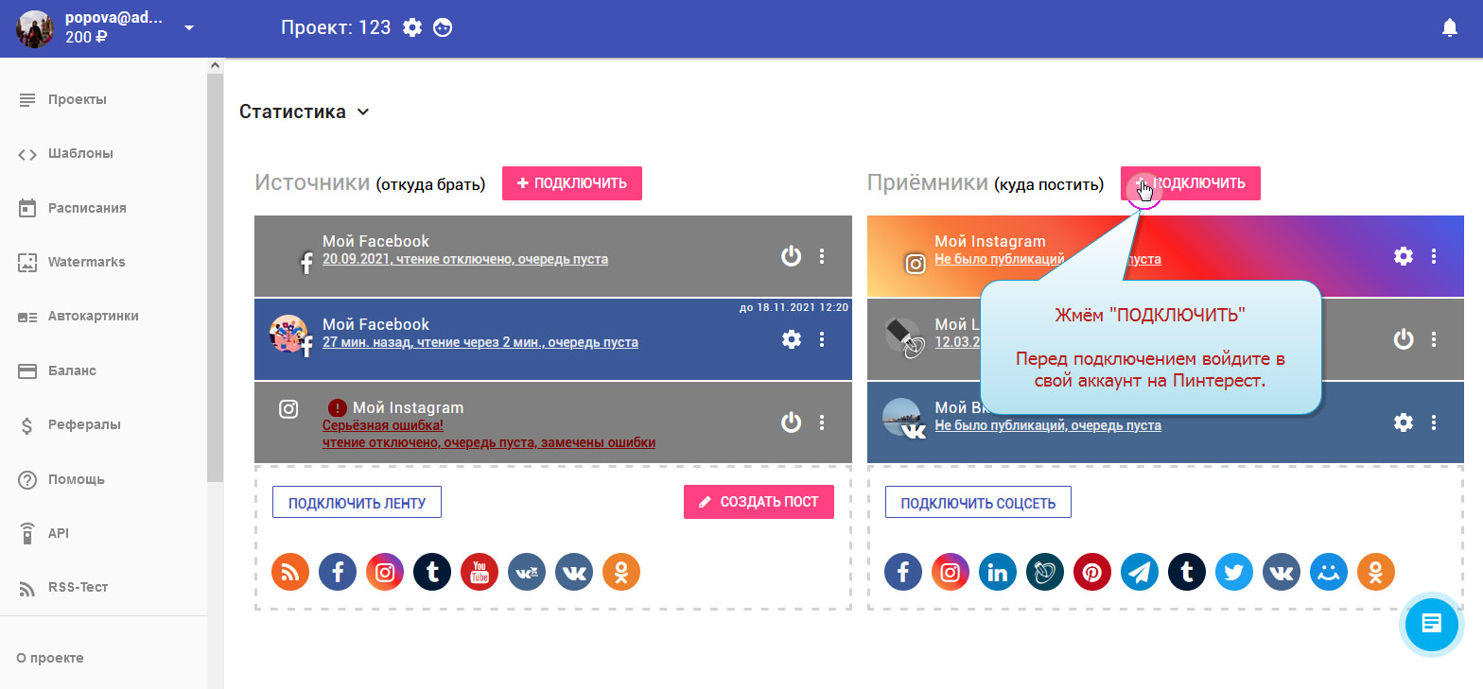
Task: Click the ПОДКЛЮЧИТЬ ЛЕНТУ button
Action: (357, 503)
